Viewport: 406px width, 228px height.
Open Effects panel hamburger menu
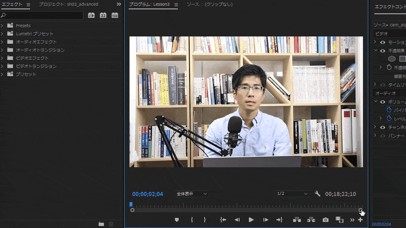(28, 4)
